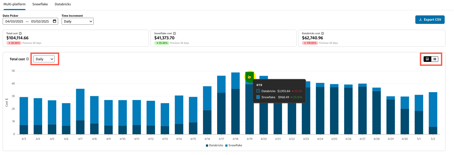
Task: Select the Databricks segment of the 4/7 bar
Action: [x=80, y=127]
